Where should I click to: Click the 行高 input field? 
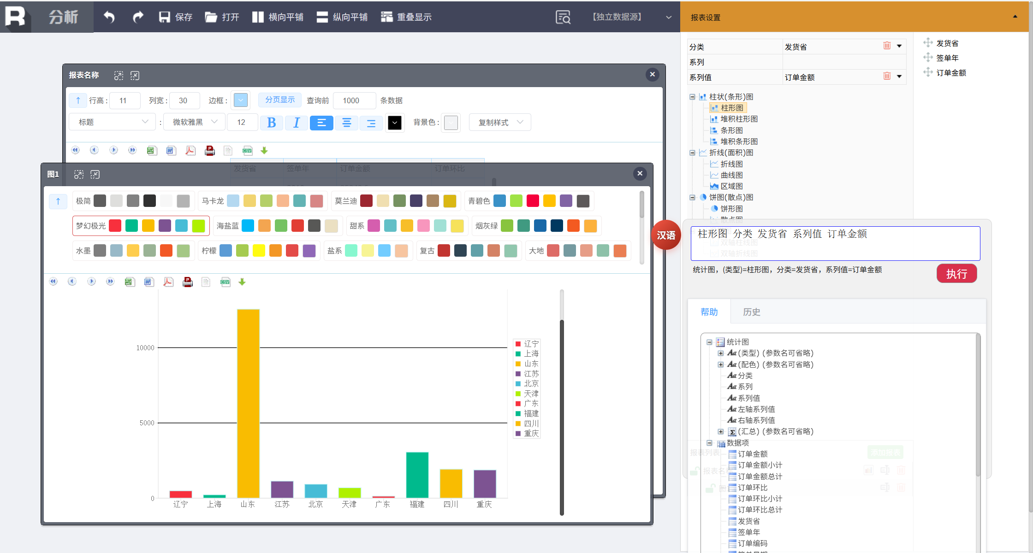coord(125,100)
